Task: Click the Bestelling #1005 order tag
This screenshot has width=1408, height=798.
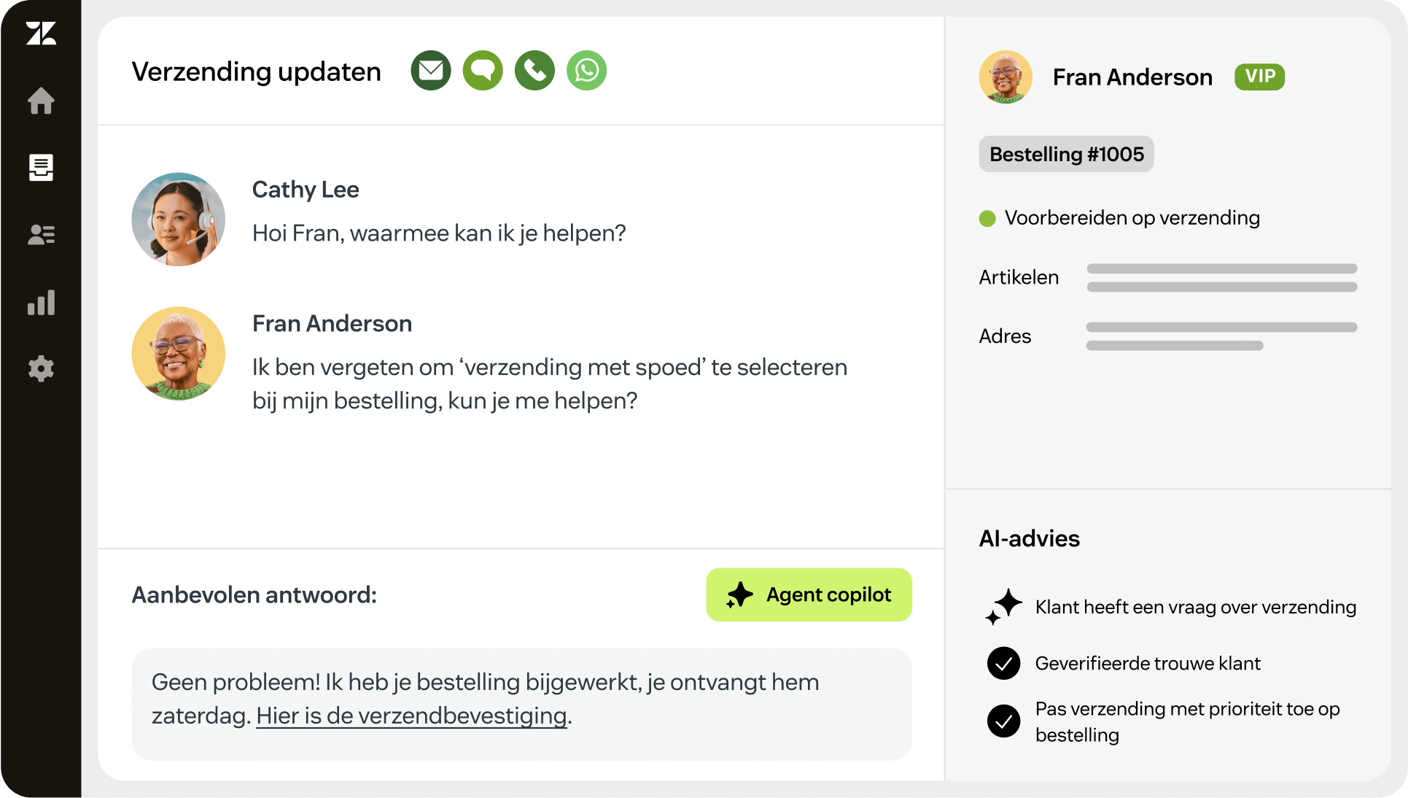Action: click(x=1066, y=154)
